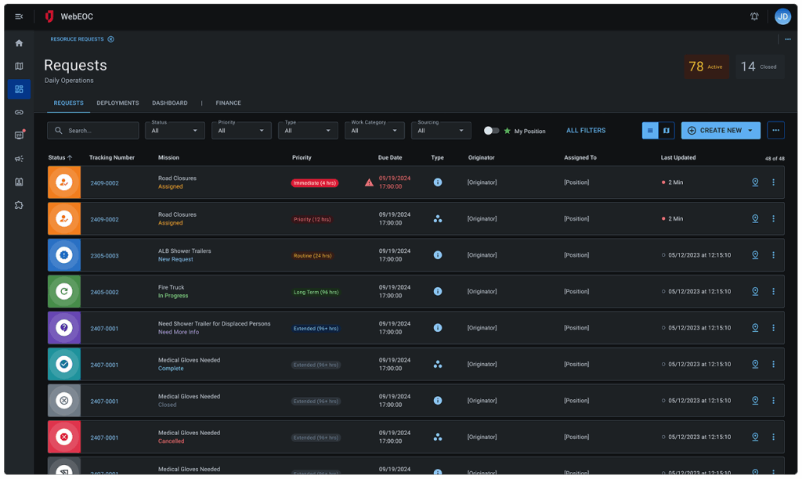Switch to list view layout
The image size is (802, 479).
(650, 131)
